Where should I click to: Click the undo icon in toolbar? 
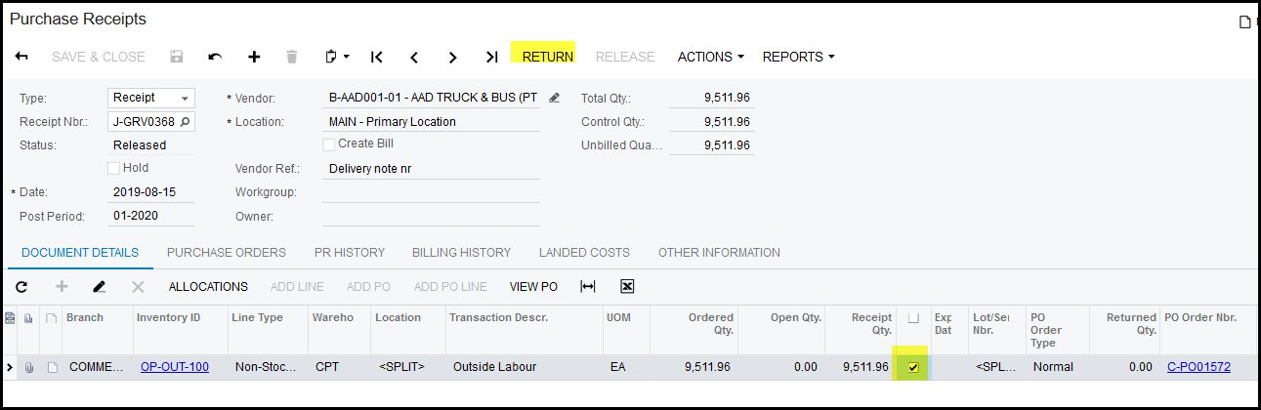[x=215, y=57]
